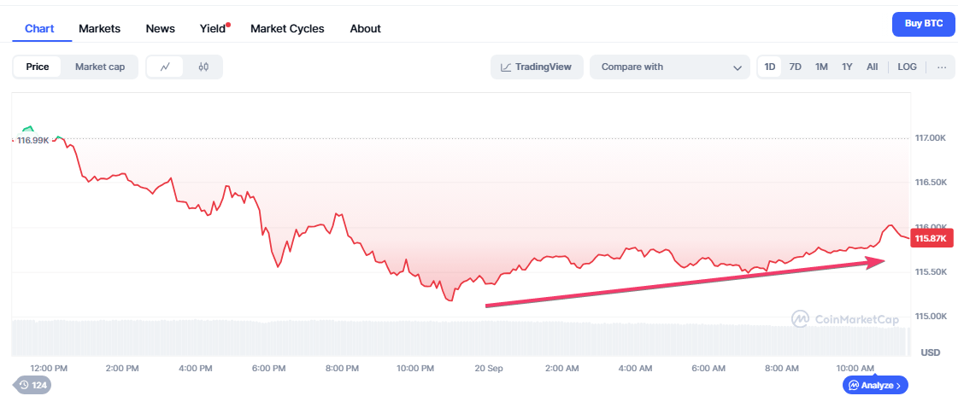Screen dimensions: 958x396
Task: Click the history counter badge 124
Action: (x=33, y=385)
